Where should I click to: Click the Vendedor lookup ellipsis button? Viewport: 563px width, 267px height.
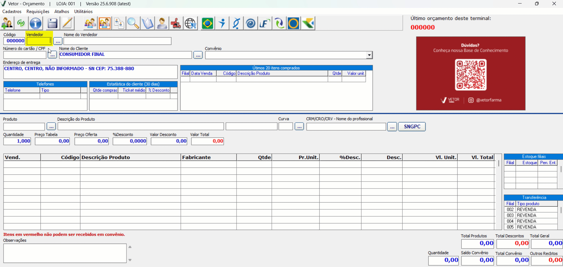point(58,41)
